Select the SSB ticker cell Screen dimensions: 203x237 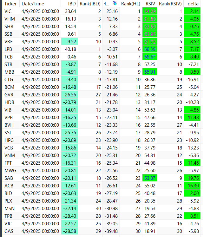pyautogui.click(x=11, y=34)
